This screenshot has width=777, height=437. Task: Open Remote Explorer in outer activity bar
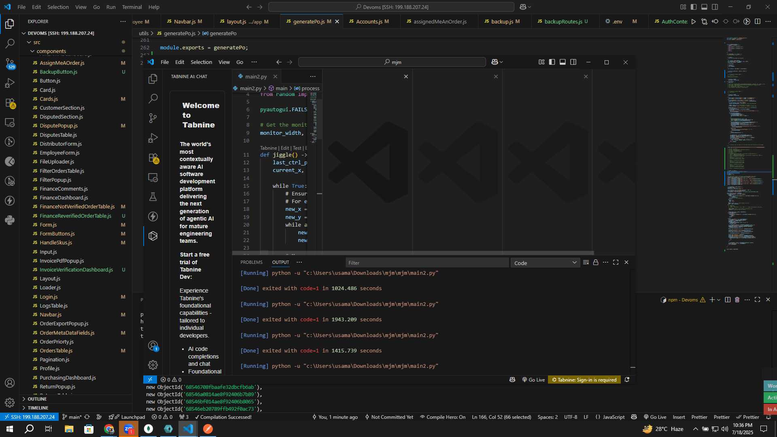(x=10, y=122)
